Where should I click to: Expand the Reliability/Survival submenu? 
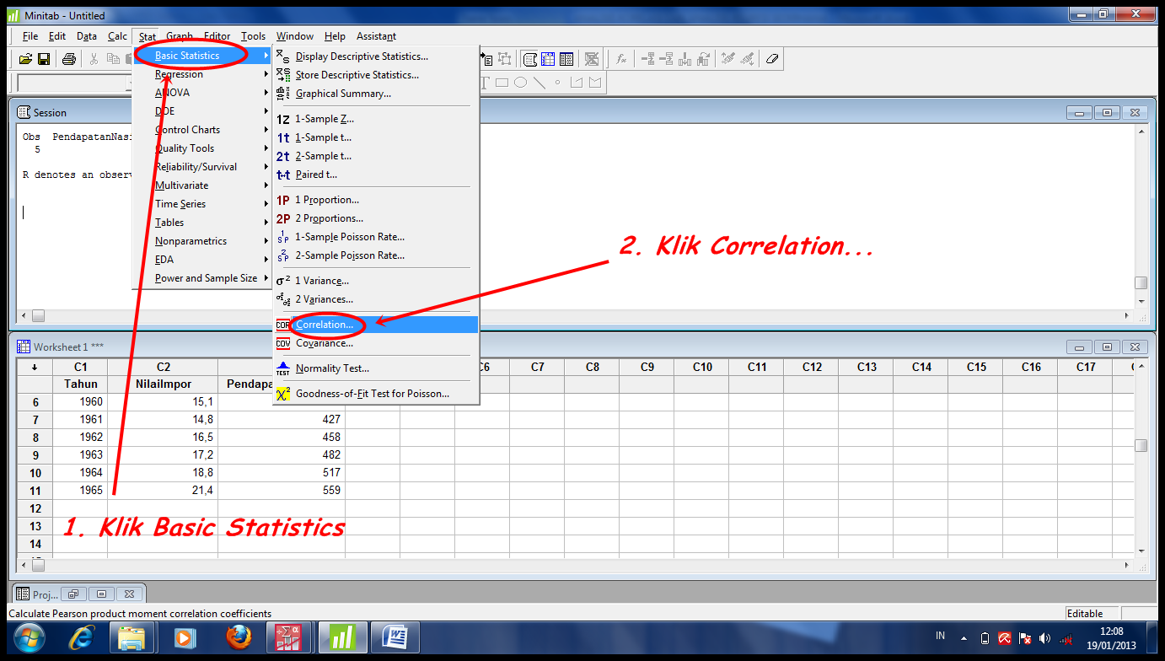click(202, 167)
